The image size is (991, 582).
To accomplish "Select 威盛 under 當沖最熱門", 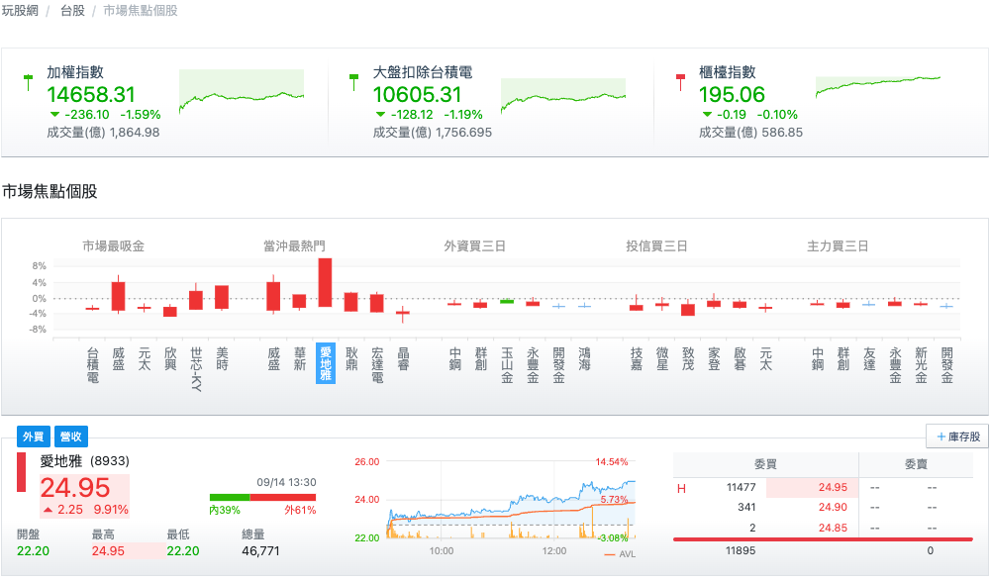I will [x=273, y=359].
